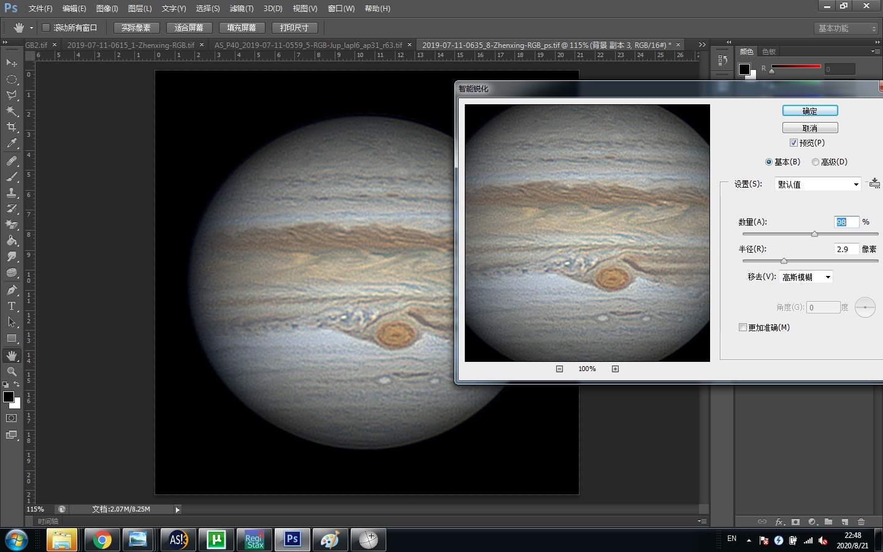Image resolution: width=883 pixels, height=552 pixels.
Task: Select the Healing Brush tool
Action: [x=12, y=161]
